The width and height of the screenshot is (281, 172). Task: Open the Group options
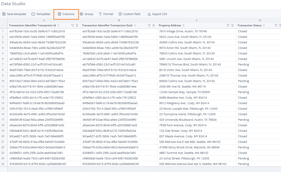pyautogui.click(x=86, y=14)
